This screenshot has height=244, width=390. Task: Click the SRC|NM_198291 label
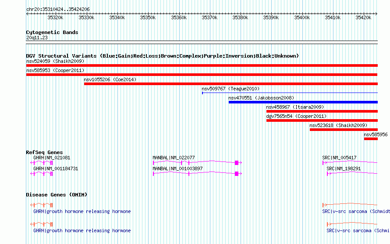[x=344, y=168]
